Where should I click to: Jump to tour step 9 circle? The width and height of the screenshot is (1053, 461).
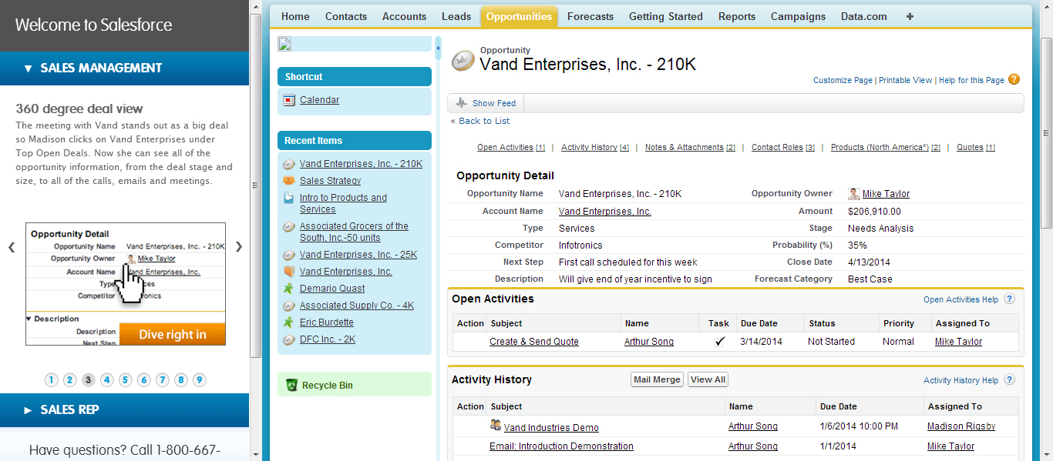[x=200, y=379]
